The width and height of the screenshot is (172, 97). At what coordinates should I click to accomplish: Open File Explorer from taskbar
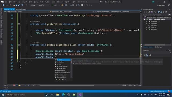point(58,95)
